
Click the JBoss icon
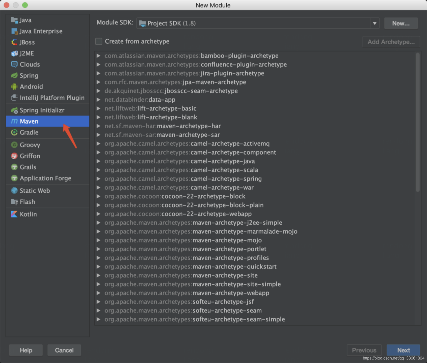(14, 42)
